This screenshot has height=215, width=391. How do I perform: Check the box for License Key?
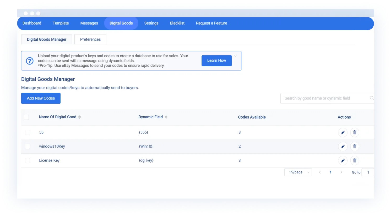point(28,161)
